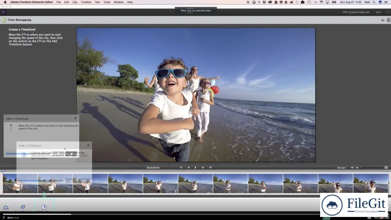This screenshot has width=391, height=220.
Task: Open the Help menu
Action: (130, 2)
